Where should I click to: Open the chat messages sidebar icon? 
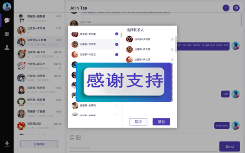(7, 20)
